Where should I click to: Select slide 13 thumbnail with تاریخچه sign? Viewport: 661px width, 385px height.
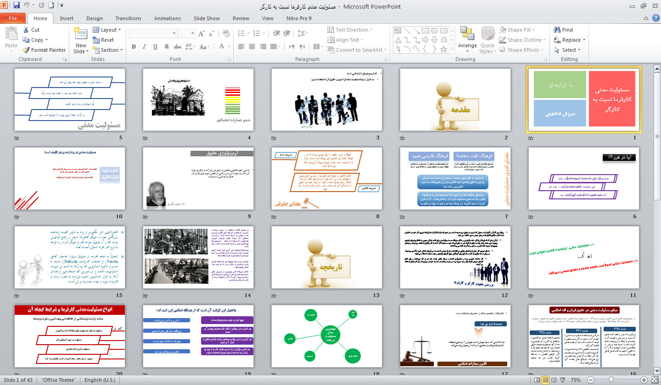coord(326,257)
